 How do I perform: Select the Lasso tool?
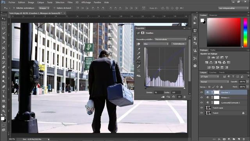pyautogui.click(x=4, y=28)
